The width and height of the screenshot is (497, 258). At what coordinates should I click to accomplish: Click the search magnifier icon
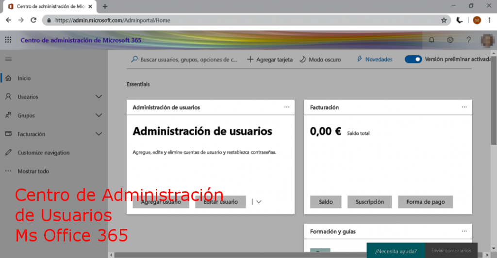(x=134, y=59)
